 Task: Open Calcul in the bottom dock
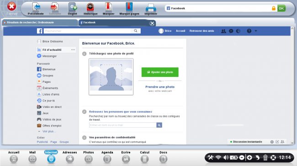[144, 157]
